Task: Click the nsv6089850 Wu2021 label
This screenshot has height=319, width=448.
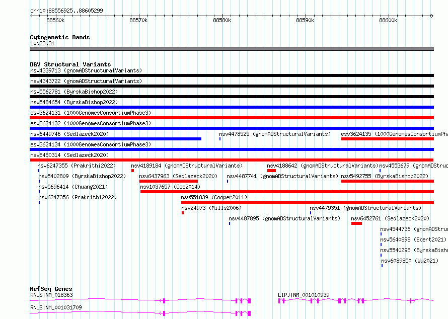Action: point(410,261)
